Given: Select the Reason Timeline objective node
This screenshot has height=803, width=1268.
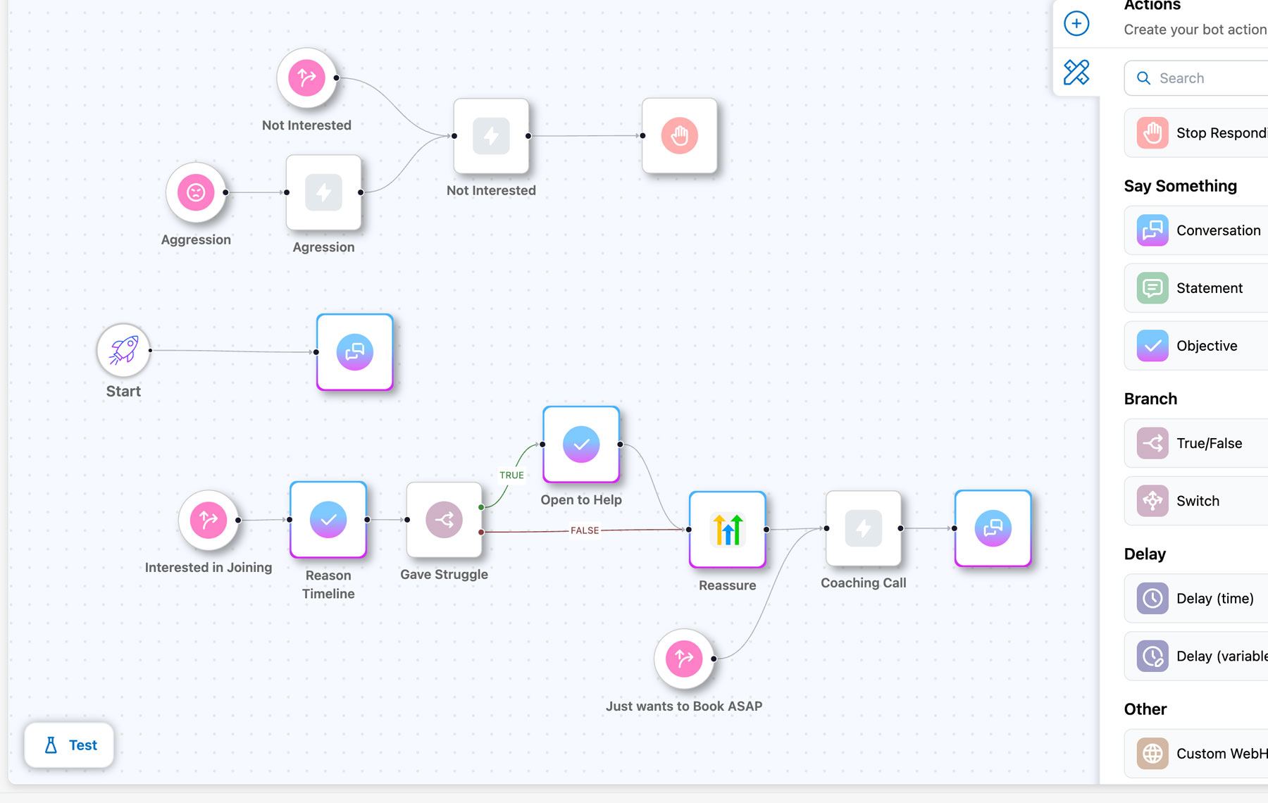Looking at the screenshot, I should (328, 520).
